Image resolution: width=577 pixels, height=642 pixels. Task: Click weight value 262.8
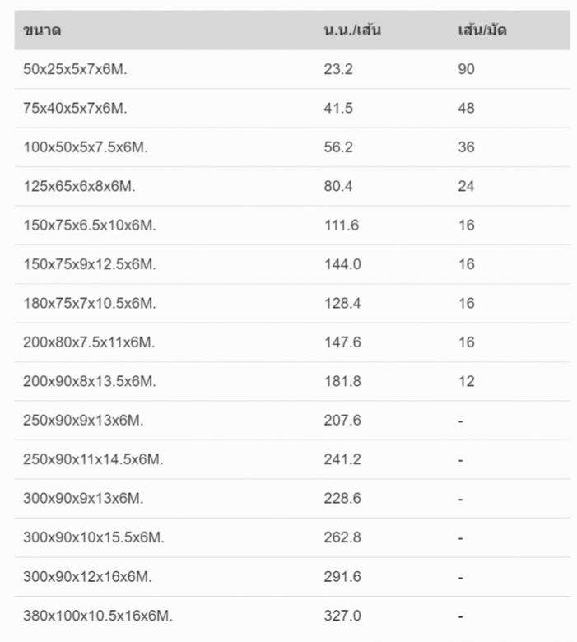coord(342,537)
